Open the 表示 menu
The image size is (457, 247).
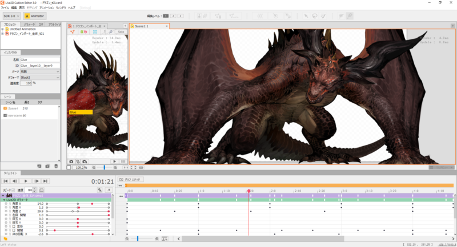22,7
